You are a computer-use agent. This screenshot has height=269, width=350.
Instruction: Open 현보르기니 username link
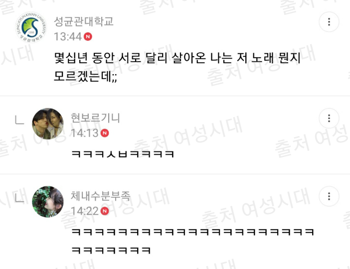tap(95, 118)
